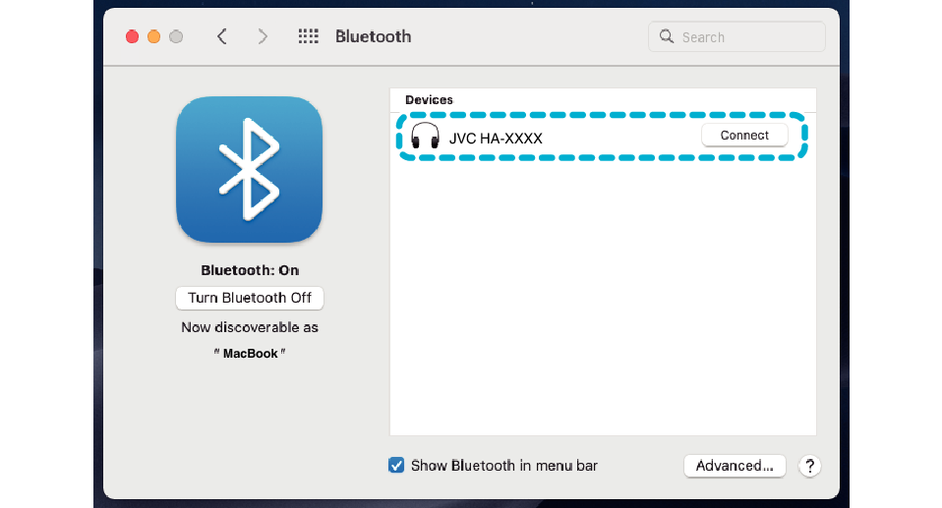Click the large Bluetooth logo icon
This screenshot has width=942, height=508.
pyautogui.click(x=249, y=169)
